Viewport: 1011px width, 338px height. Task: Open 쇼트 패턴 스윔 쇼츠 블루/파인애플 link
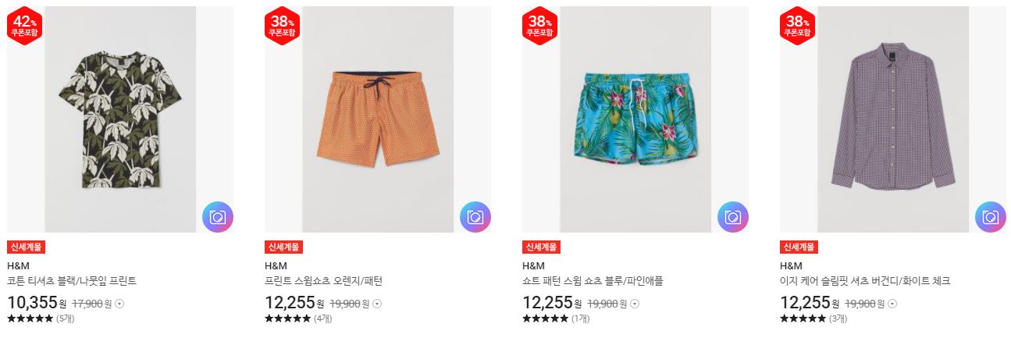593,281
